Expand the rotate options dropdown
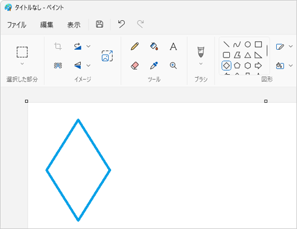This screenshot has height=229, width=297. pyautogui.click(x=89, y=46)
